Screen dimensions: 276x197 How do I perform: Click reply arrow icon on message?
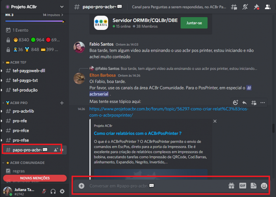click(x=244, y=103)
